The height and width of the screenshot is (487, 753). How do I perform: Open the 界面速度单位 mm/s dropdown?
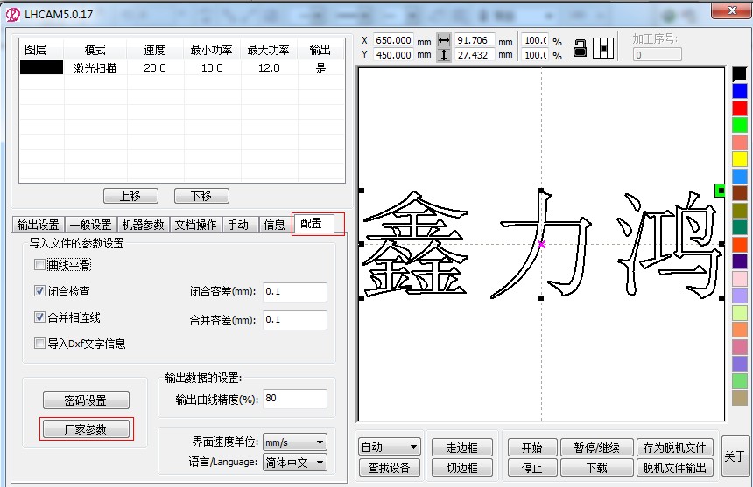(x=294, y=443)
